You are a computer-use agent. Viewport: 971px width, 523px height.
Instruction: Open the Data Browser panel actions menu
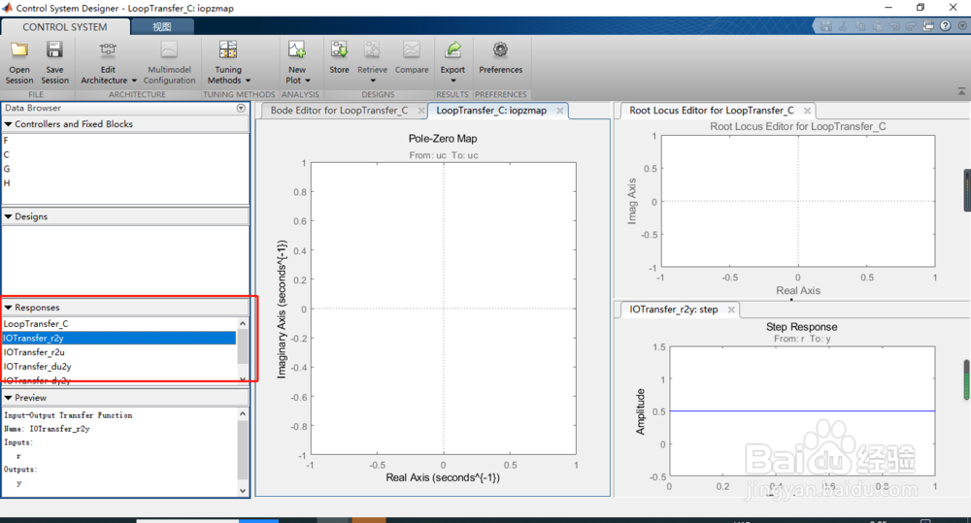(241, 109)
